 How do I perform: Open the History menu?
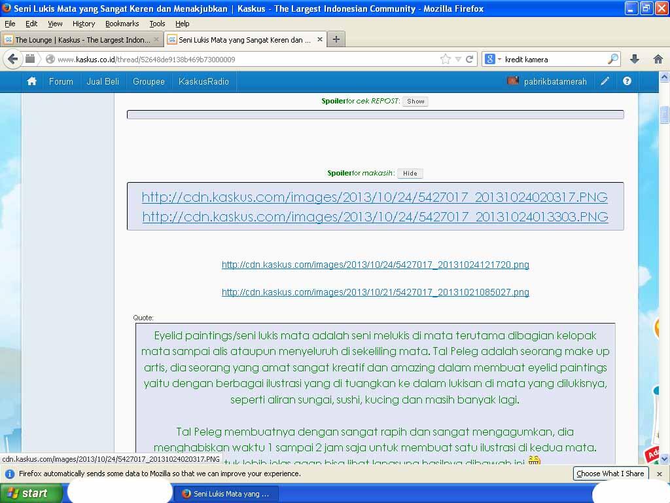tap(83, 24)
